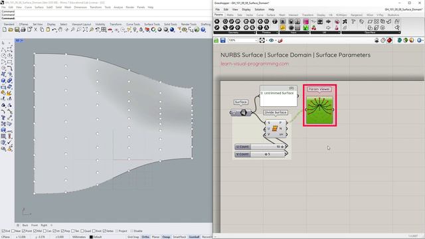Click the Rhino Help question mark icon
425x239 pixels.
[x=203, y=30]
